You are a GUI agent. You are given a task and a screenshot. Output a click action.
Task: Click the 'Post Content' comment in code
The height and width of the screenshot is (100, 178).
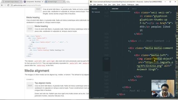pyautogui.click(x=154, y=41)
